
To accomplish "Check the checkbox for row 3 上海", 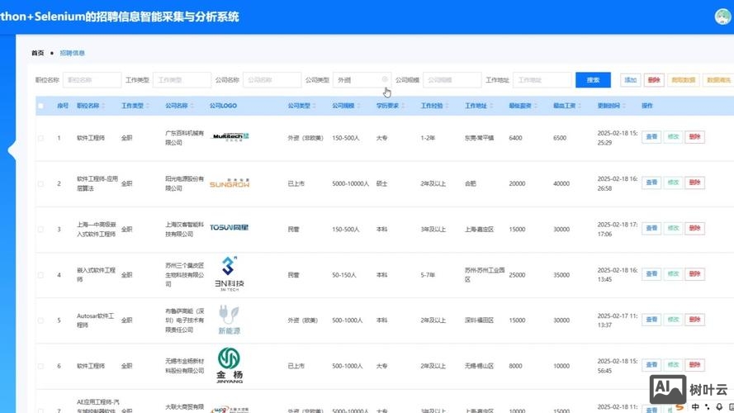I will (x=40, y=230).
